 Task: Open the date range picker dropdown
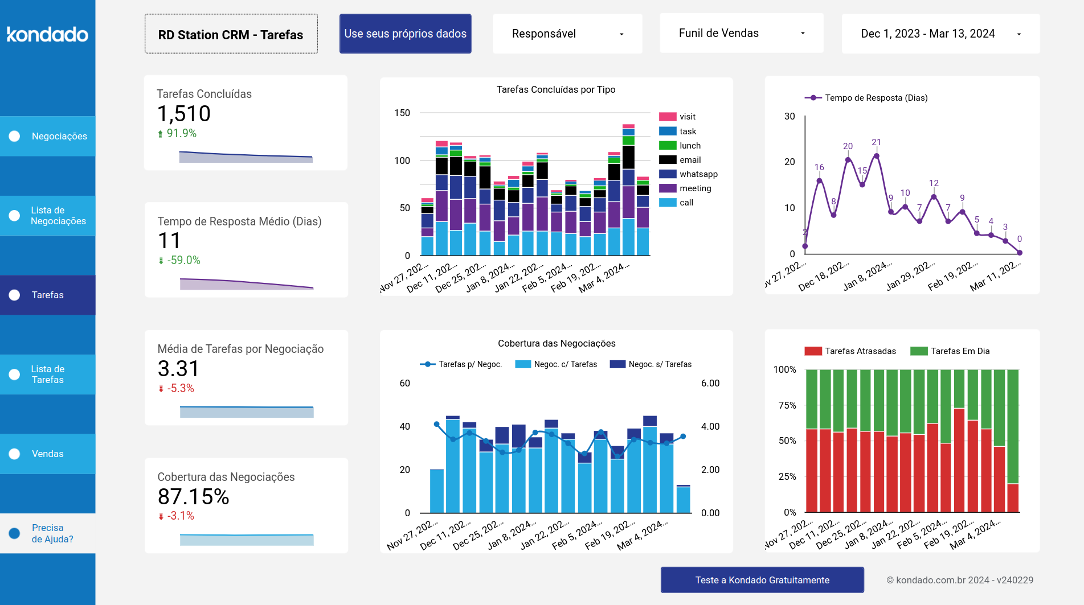coord(940,34)
